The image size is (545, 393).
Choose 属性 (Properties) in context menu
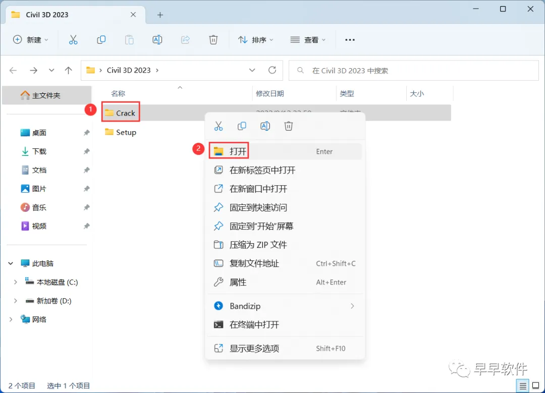(x=285, y=282)
